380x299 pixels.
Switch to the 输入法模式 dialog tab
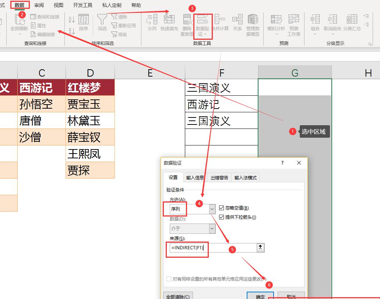246,177
